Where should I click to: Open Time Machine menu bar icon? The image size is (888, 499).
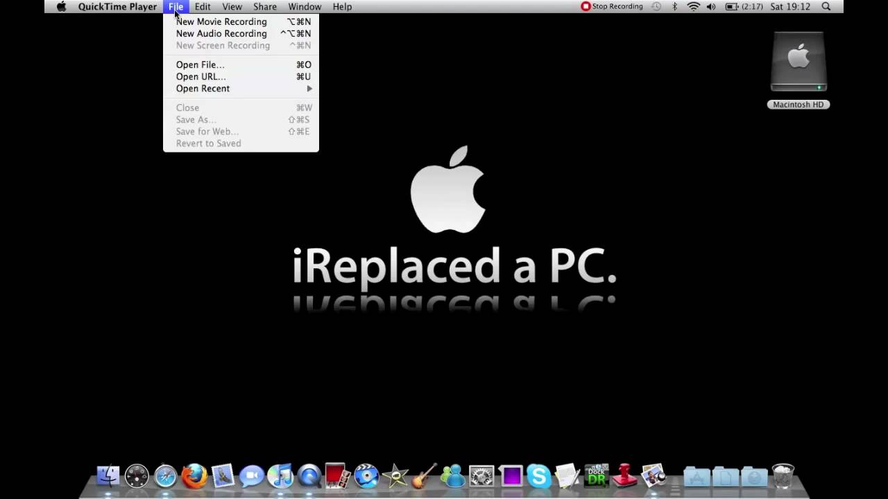(x=656, y=6)
